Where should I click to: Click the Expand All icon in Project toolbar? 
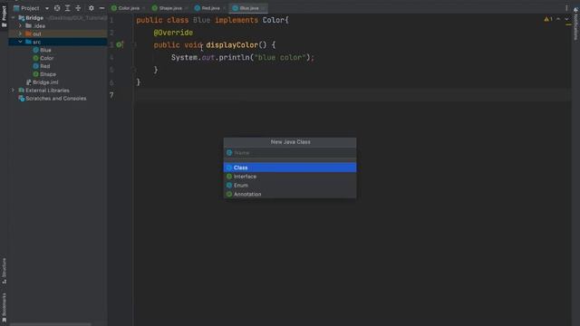click(67, 8)
